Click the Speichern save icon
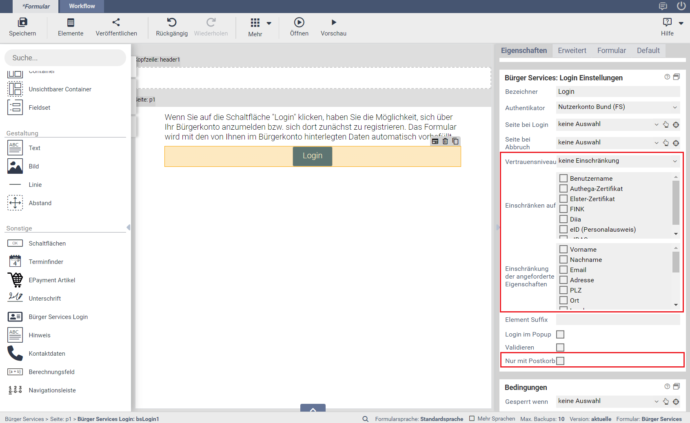Image resolution: width=690 pixels, height=423 pixels. (x=22, y=22)
